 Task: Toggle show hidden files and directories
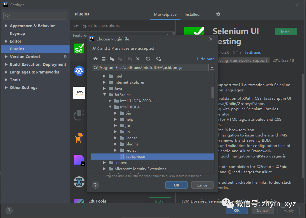pyautogui.click(x=159, y=59)
